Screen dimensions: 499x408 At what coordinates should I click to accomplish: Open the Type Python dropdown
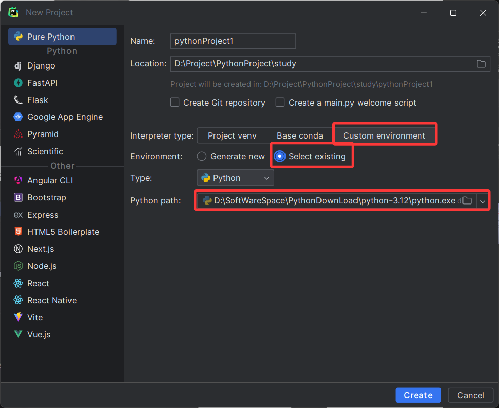pos(235,178)
